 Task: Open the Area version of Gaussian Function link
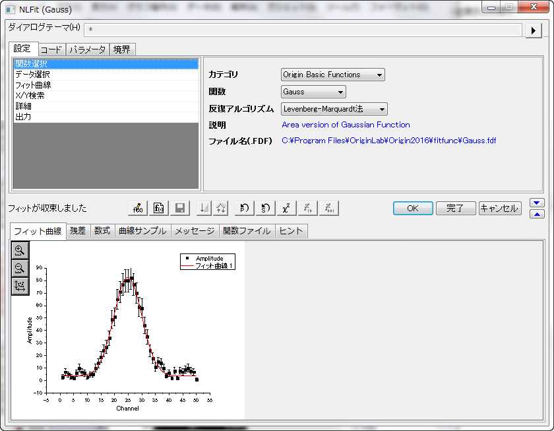click(346, 125)
